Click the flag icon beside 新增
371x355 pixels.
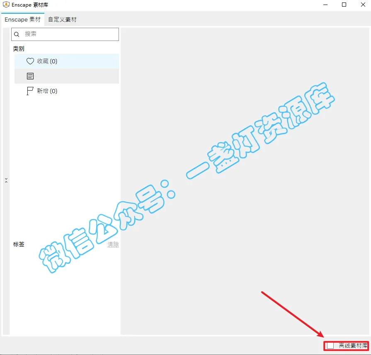[30, 91]
